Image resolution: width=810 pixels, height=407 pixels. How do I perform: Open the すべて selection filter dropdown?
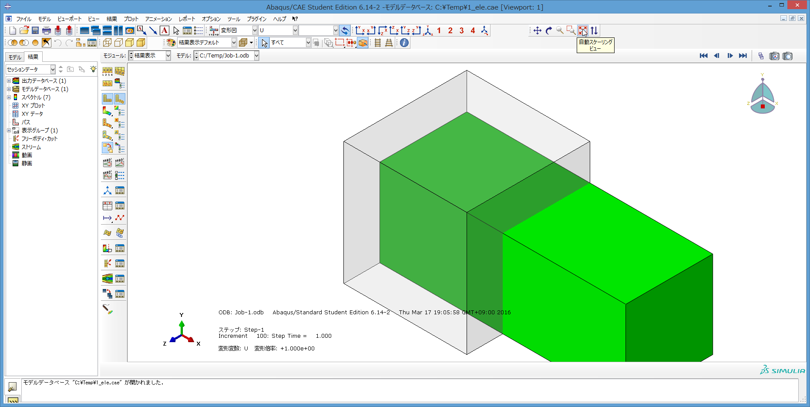(x=308, y=43)
